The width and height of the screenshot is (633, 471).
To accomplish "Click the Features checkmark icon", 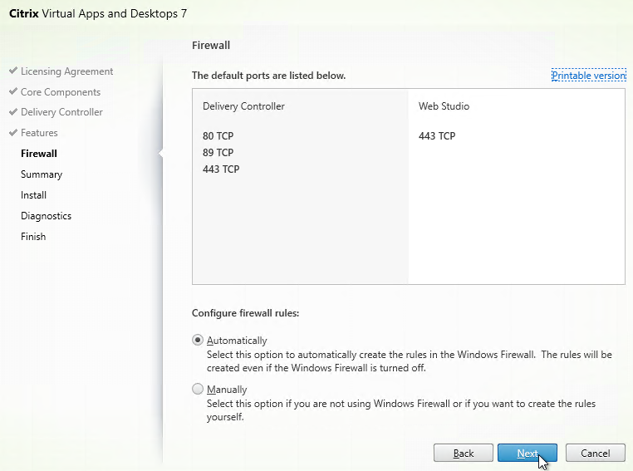I will [13, 132].
